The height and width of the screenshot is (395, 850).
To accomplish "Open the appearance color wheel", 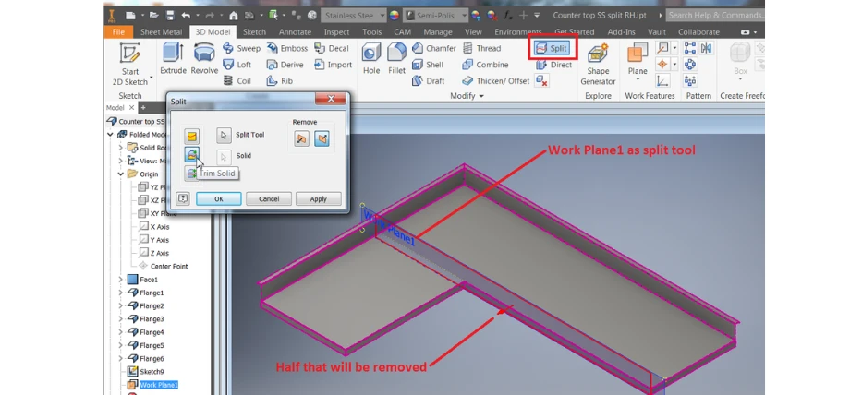I will tap(395, 15).
